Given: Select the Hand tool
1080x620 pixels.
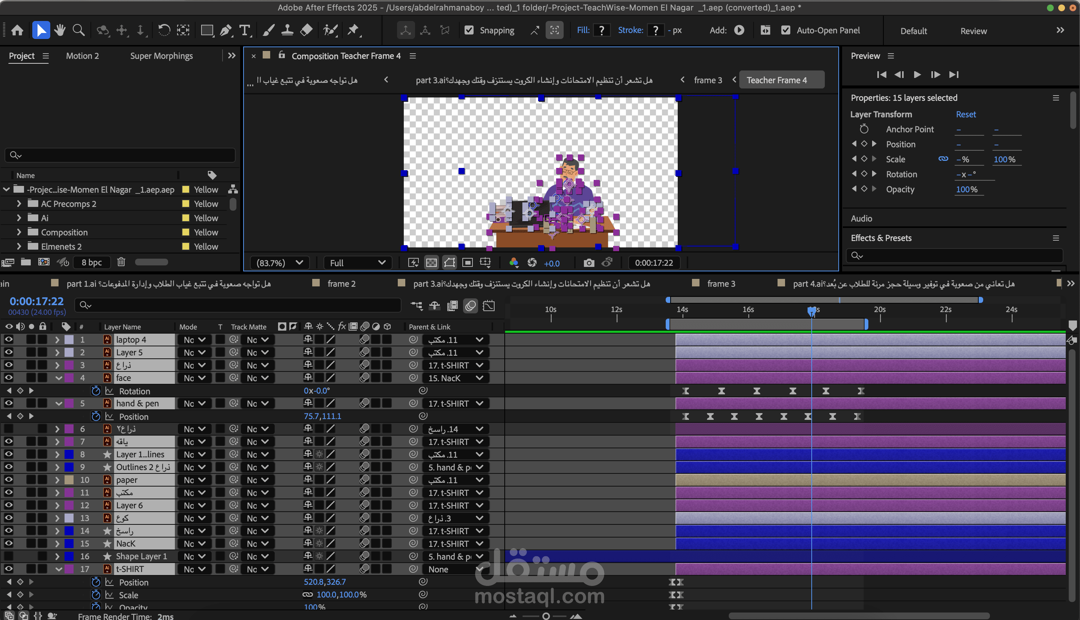Looking at the screenshot, I should pos(60,30).
